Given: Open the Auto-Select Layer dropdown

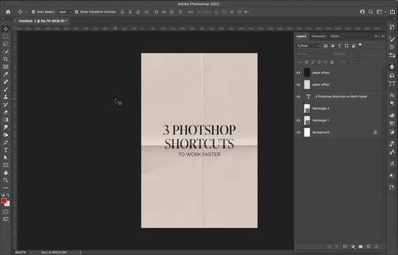Looking at the screenshot, I should (64, 12).
